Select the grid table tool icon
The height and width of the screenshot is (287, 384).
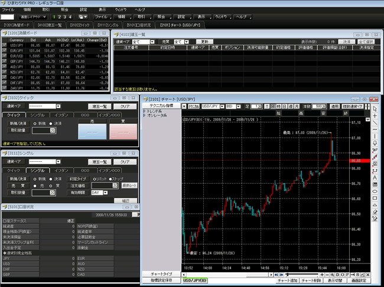[375, 184]
